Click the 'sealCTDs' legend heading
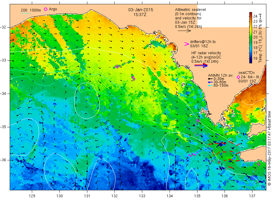Screen dimensions: 273x200 (x=247, y=73)
